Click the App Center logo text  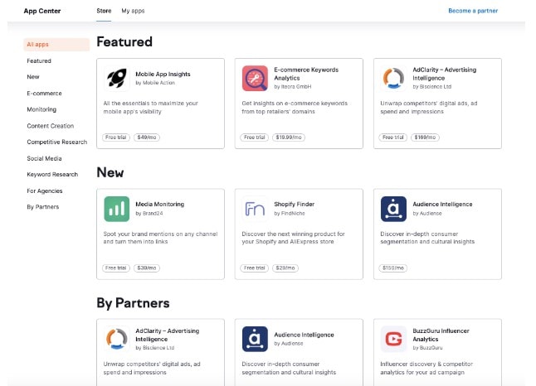point(42,11)
